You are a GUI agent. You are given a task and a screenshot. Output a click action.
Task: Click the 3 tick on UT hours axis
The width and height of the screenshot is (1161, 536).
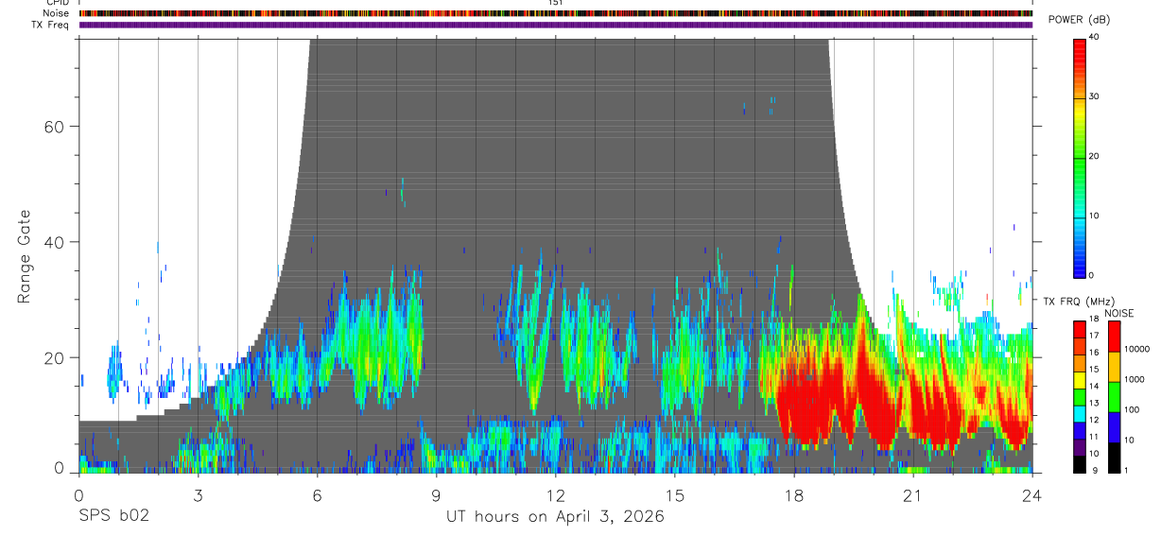[x=198, y=495]
